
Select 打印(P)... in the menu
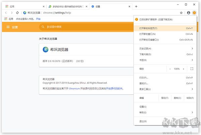click(x=165, y=78)
